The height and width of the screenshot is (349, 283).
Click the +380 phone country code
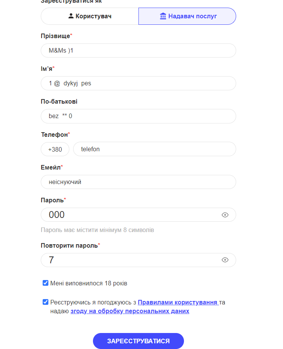(x=54, y=149)
